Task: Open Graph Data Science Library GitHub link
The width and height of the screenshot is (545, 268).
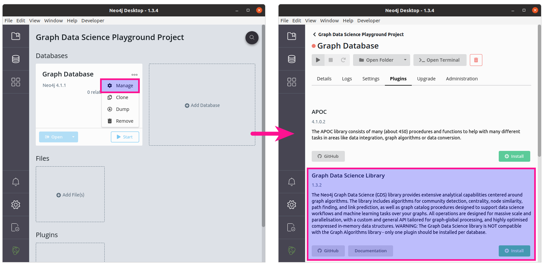Action: pyautogui.click(x=328, y=251)
